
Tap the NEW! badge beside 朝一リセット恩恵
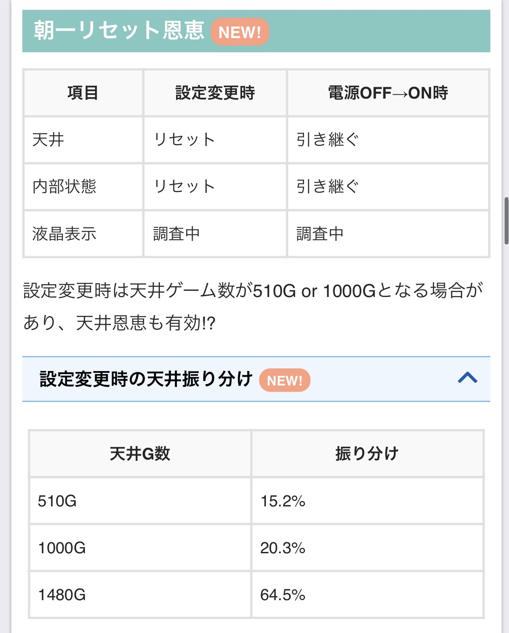point(239,32)
